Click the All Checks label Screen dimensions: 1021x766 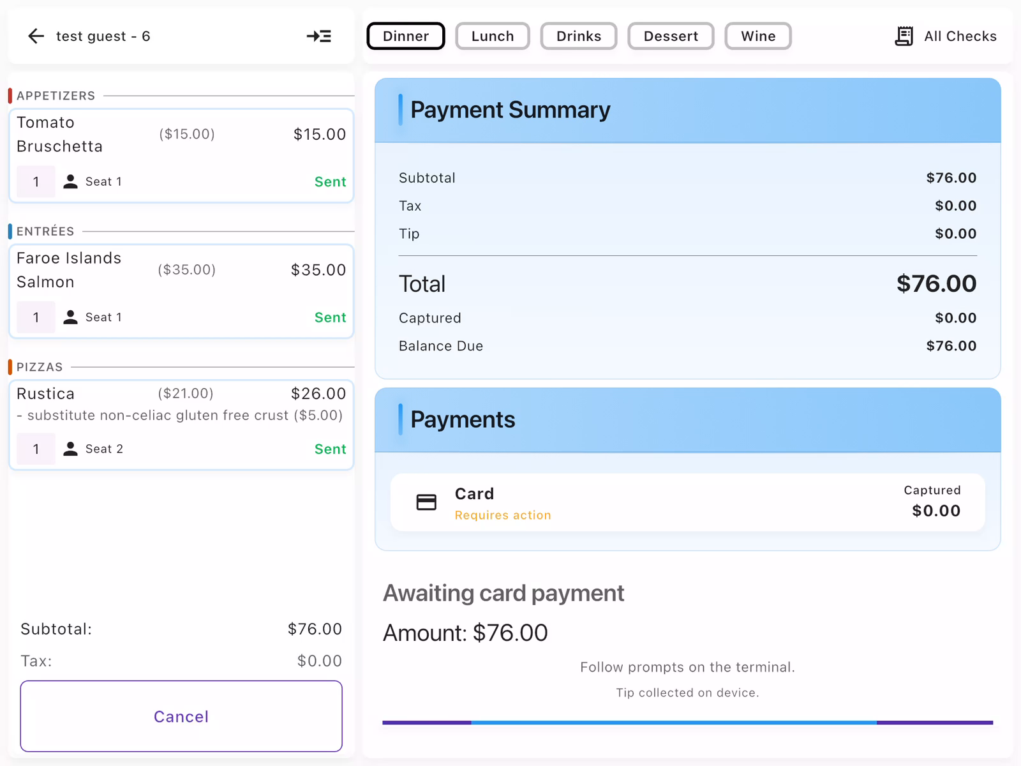pyautogui.click(x=960, y=36)
